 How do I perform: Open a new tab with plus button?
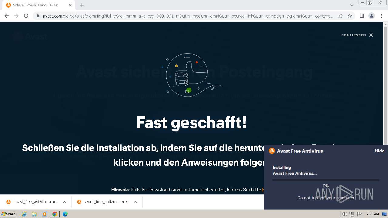[x=82, y=5]
